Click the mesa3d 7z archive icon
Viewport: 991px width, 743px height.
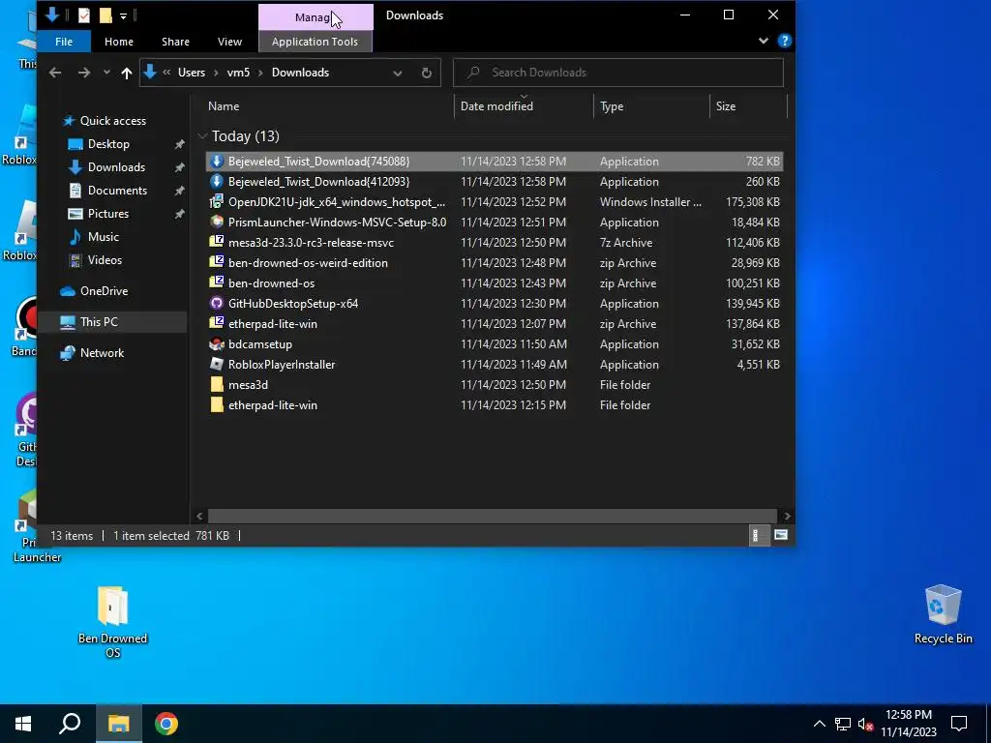tap(217, 242)
